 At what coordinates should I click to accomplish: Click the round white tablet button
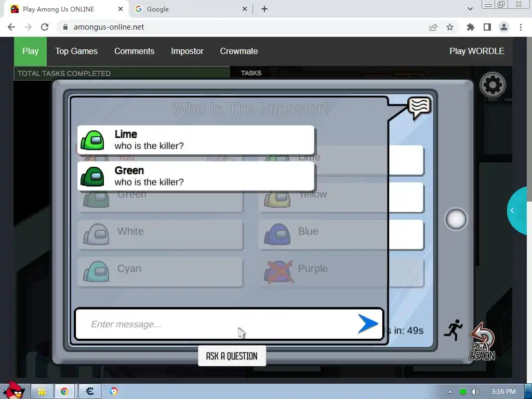click(x=456, y=219)
